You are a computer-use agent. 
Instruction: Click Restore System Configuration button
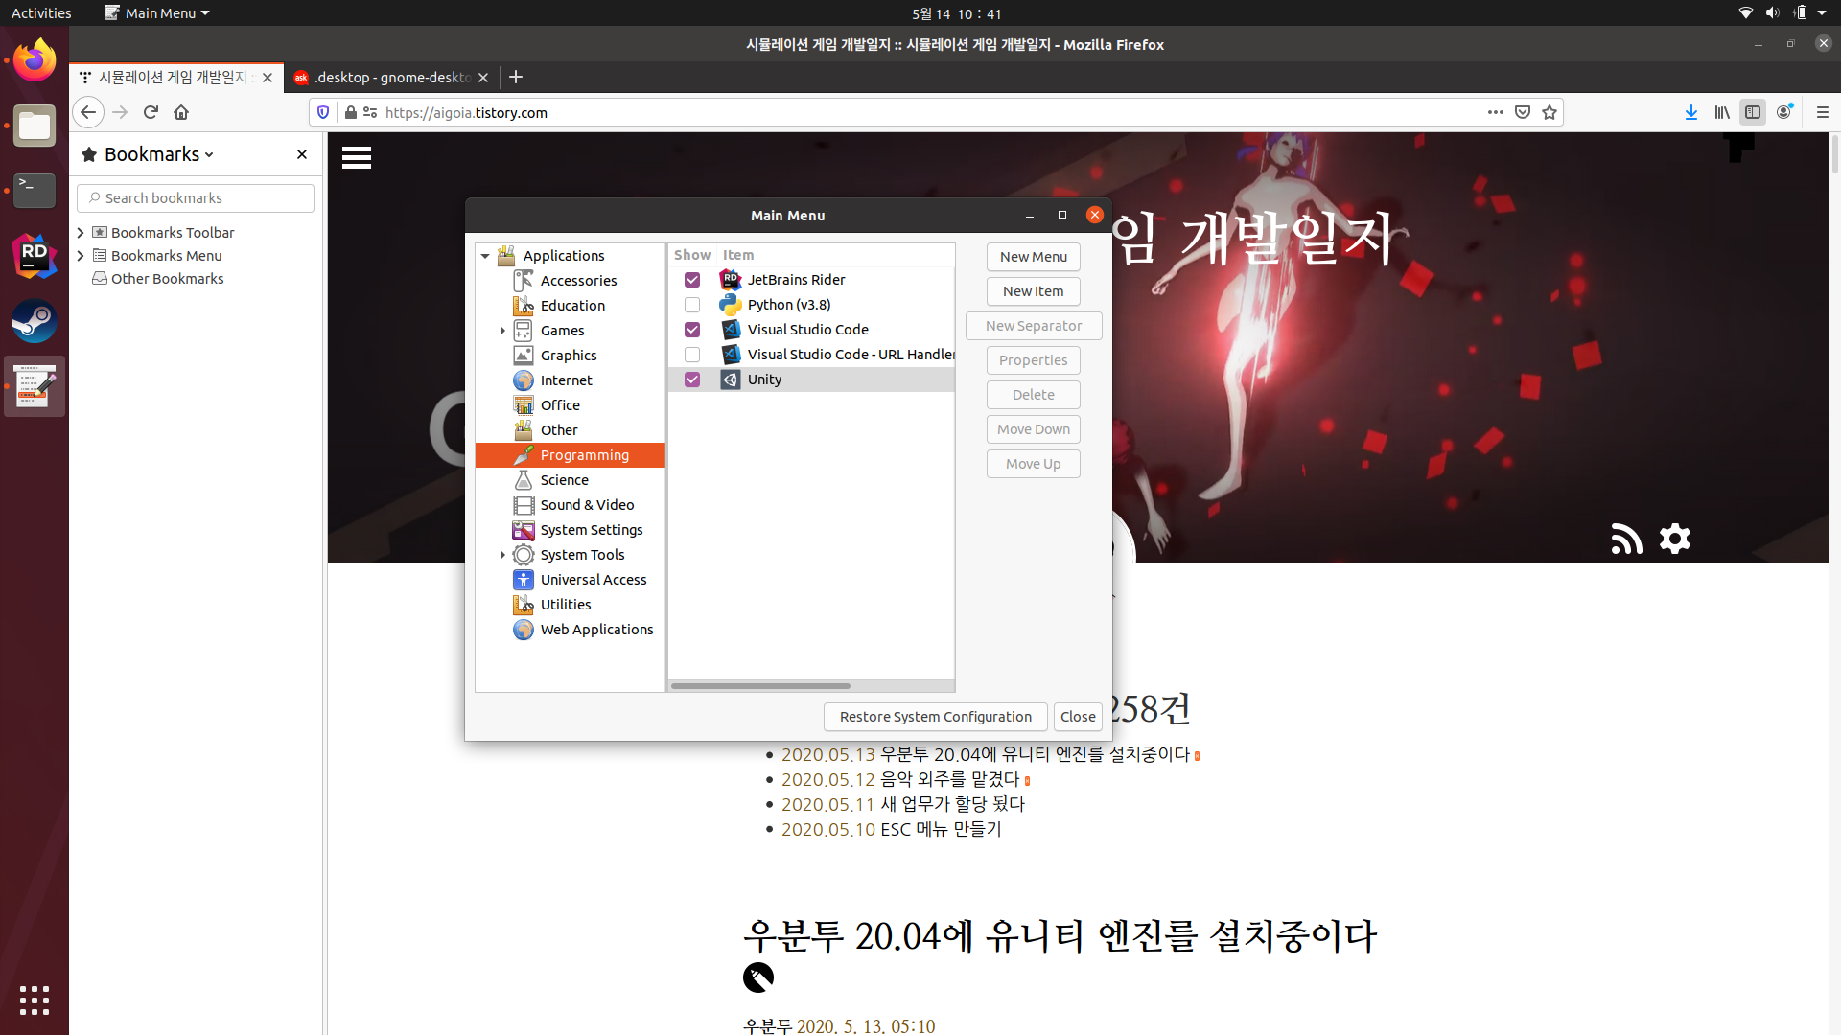click(935, 717)
